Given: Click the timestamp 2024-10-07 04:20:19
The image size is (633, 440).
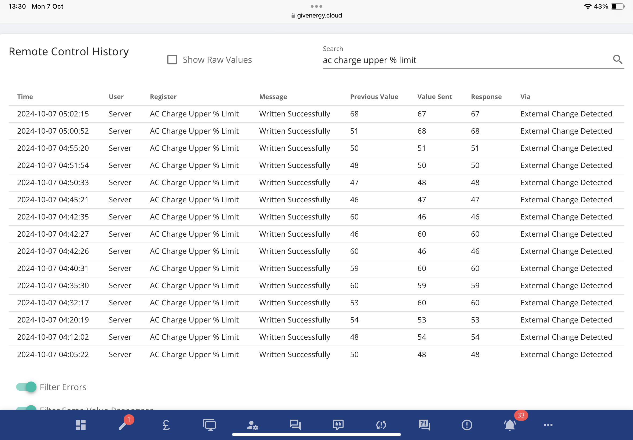Looking at the screenshot, I should pyautogui.click(x=53, y=320).
